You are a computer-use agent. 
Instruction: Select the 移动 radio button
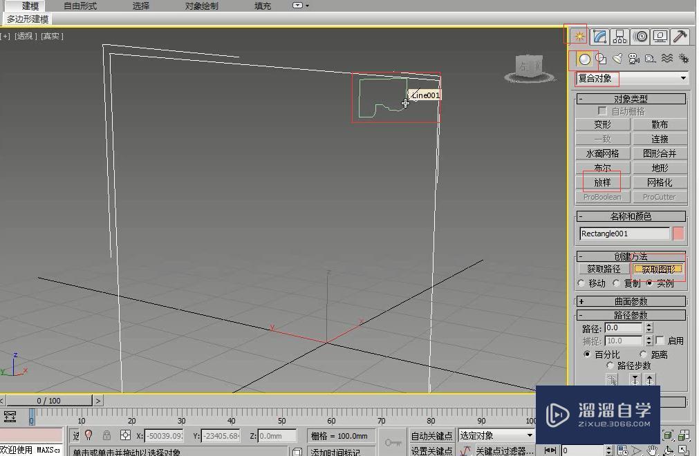point(581,283)
